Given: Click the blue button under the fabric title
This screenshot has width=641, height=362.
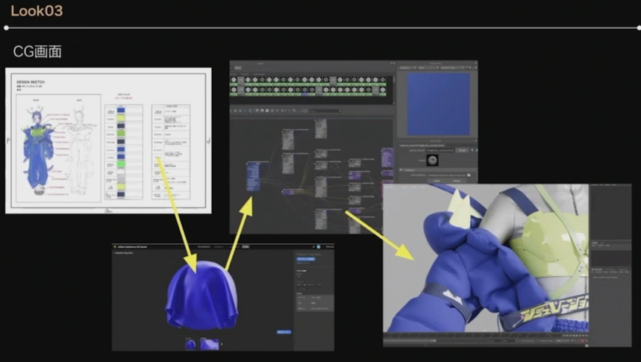Looking at the screenshot, I should (306, 259).
